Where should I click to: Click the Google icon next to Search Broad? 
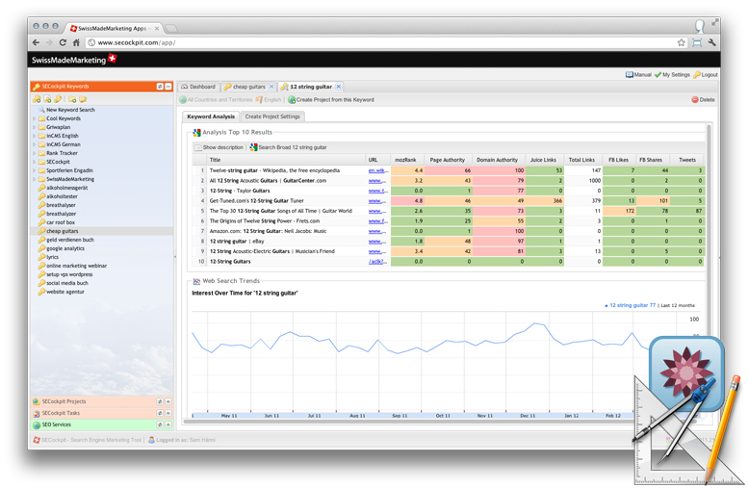pos(253,147)
